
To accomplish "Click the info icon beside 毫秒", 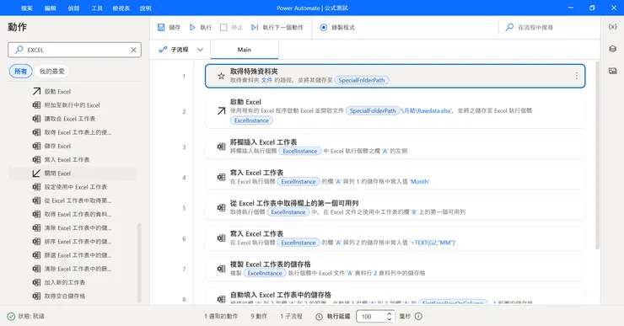I will pyautogui.click(x=418, y=317).
